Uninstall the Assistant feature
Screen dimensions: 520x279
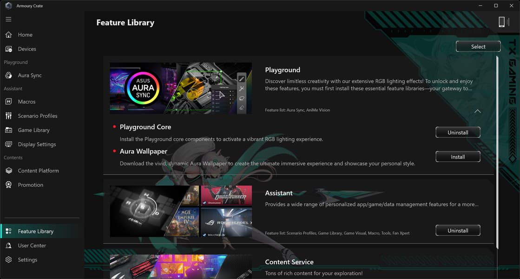[458, 231]
